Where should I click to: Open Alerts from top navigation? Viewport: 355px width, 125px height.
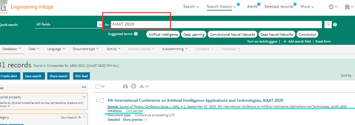(x=252, y=7)
